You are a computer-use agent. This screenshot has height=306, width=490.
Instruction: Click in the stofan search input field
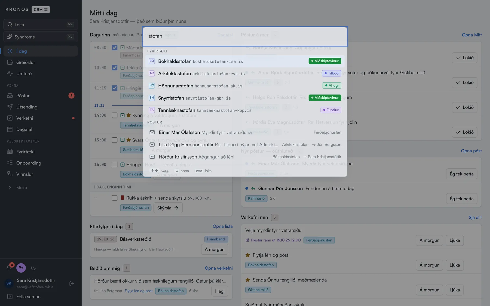coord(245,36)
